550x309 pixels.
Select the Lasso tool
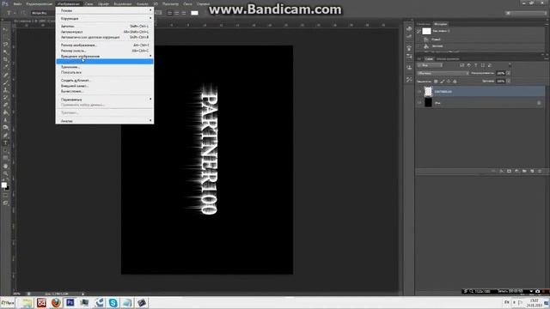pos(5,45)
